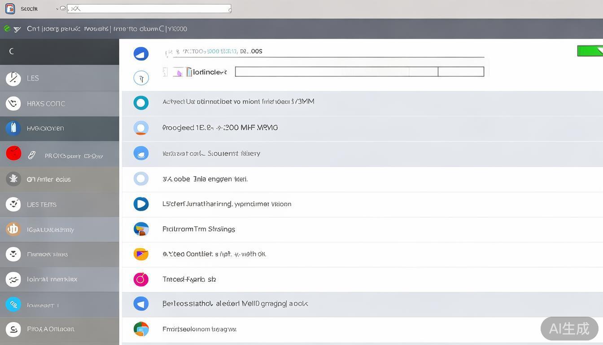603x345 pixels.
Task: Select the teal ring radio in list
Action: tap(141, 103)
